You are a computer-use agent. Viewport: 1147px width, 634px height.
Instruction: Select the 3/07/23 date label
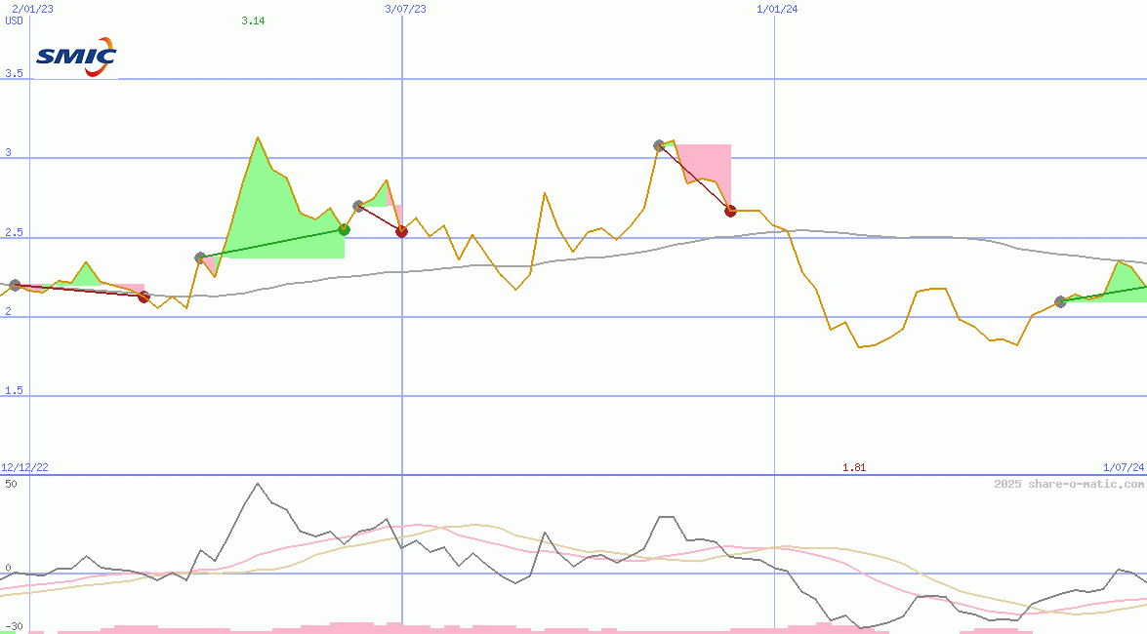(405, 9)
